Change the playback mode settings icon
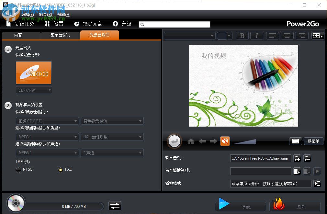 coord(317,184)
